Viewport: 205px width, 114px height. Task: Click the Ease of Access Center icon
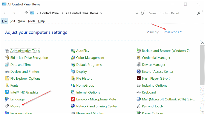(139, 71)
